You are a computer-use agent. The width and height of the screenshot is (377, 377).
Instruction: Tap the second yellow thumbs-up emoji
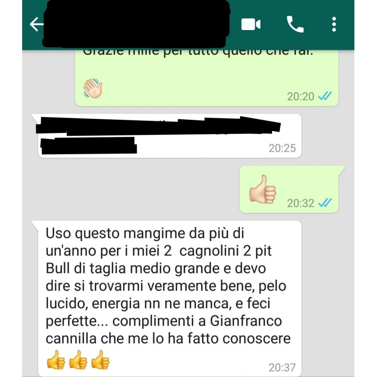click(x=78, y=360)
